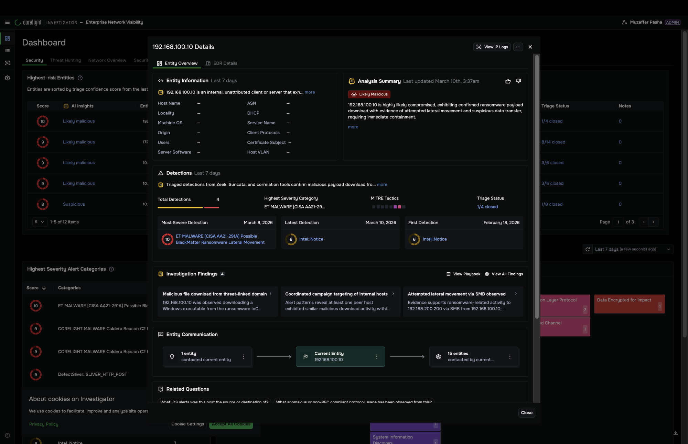Click the Investigation Findings AI icon
Image resolution: width=688 pixels, height=444 pixels.
click(x=161, y=274)
